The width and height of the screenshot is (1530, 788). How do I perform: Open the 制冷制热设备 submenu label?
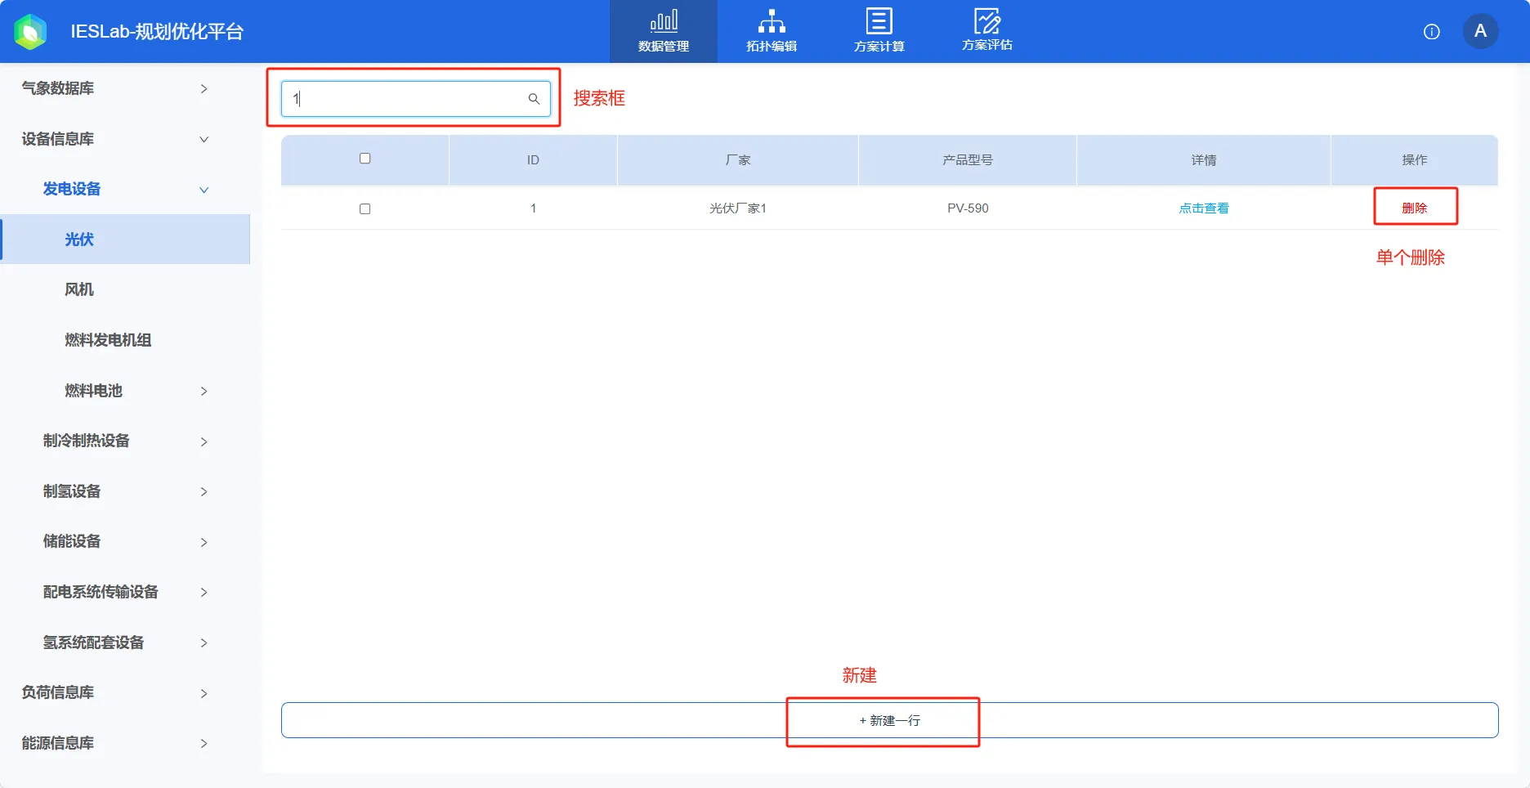tap(87, 441)
